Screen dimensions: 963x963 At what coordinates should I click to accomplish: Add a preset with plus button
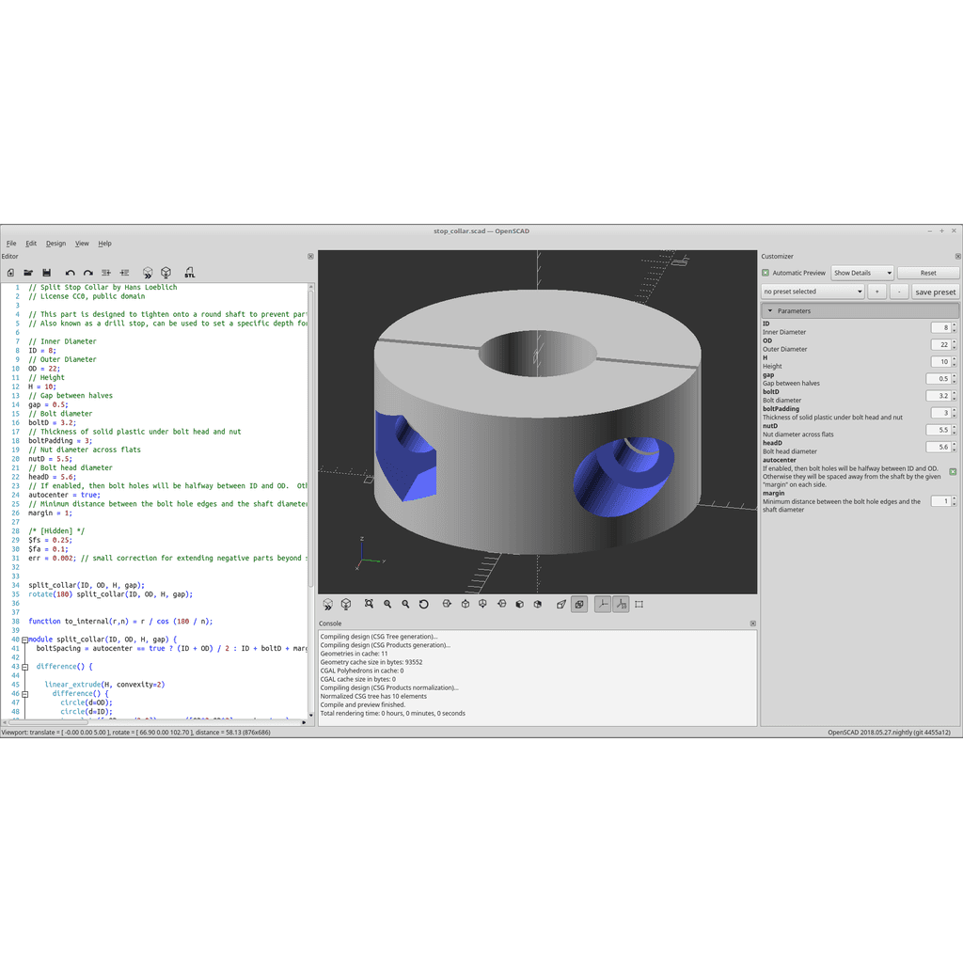point(877,292)
